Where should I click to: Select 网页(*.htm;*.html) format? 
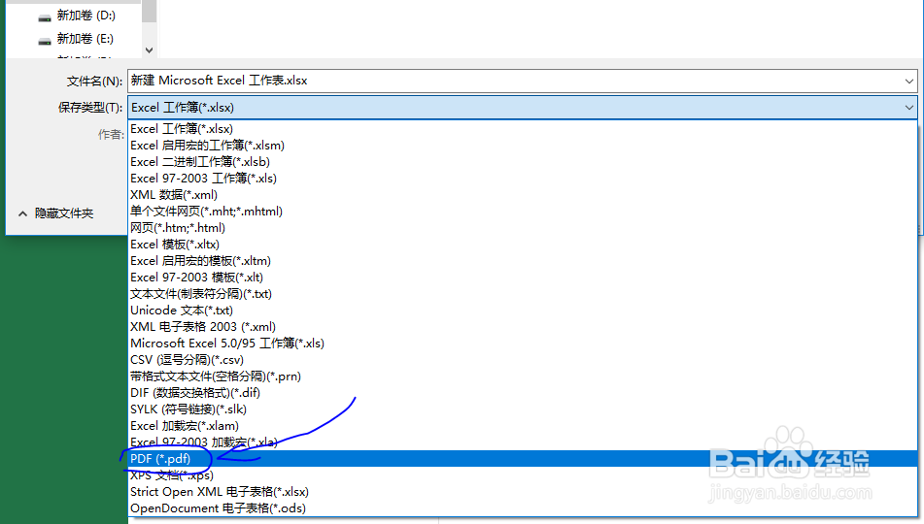tap(523, 228)
